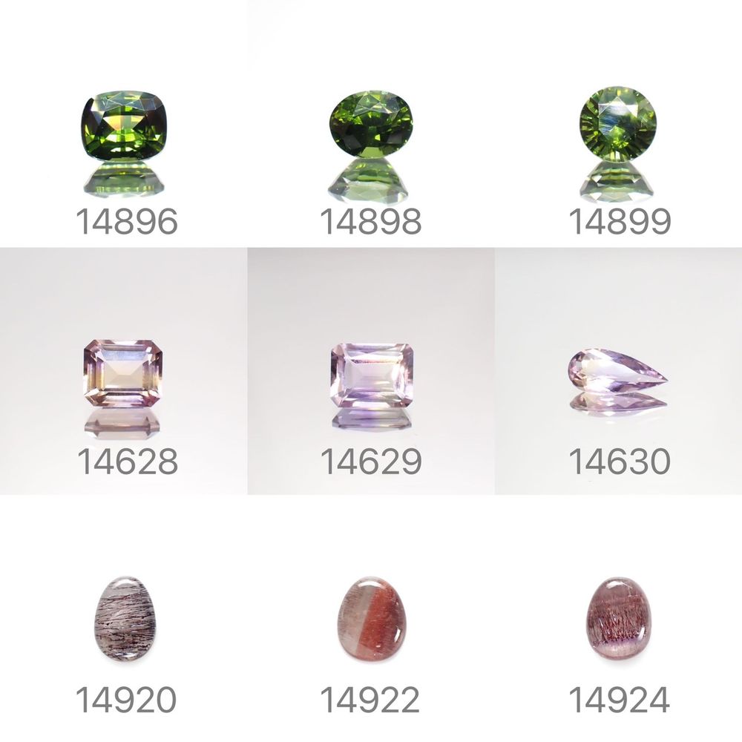Click the item number 14898 label
Screen dimensions: 742x742
(x=370, y=221)
